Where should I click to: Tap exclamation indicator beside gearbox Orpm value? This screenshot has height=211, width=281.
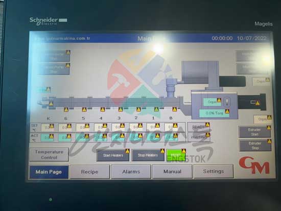pos(219,100)
